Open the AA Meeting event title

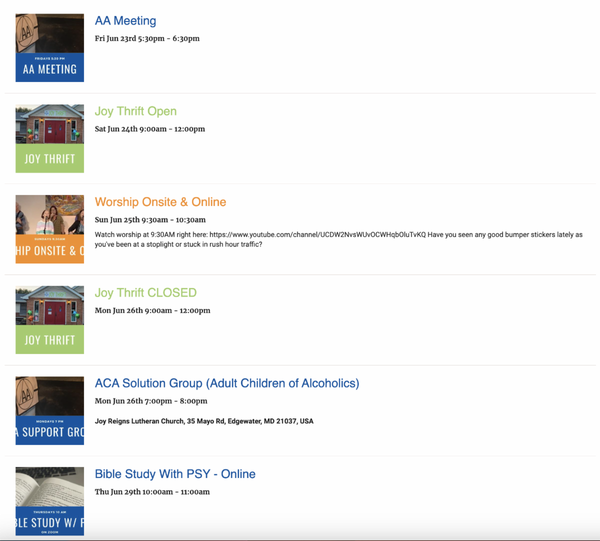[x=125, y=21]
